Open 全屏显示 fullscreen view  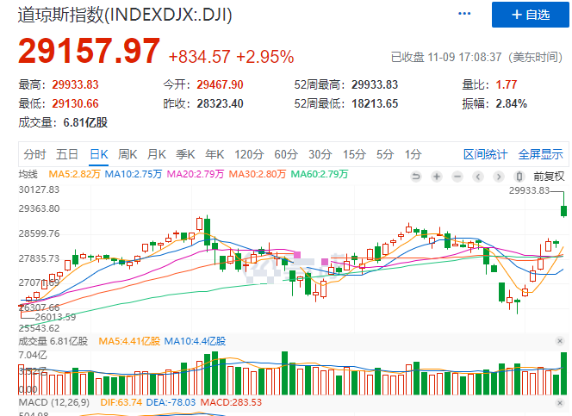[541, 154]
